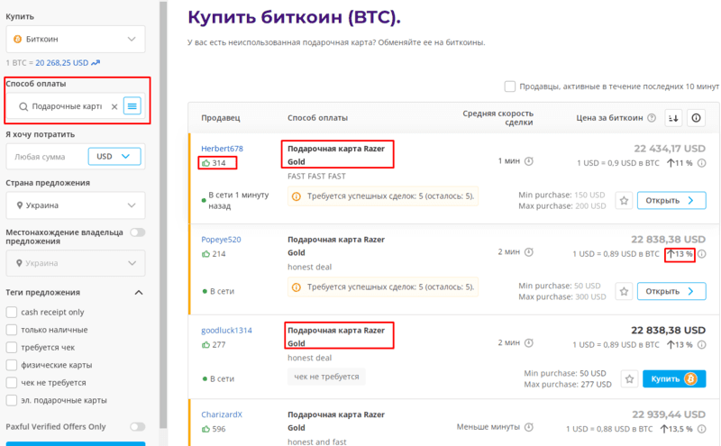Click the 22 434,17 USD price
The image size is (721, 446).
pyautogui.click(x=670, y=149)
